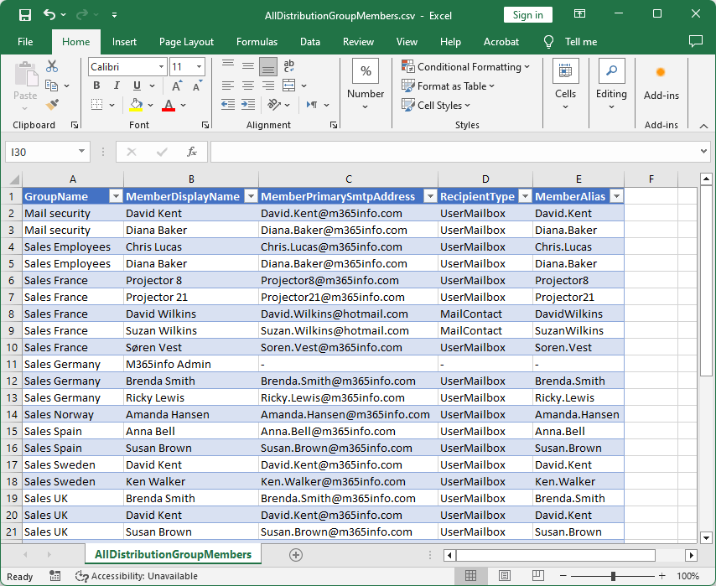Viewport: 716px width, 586px height.
Task: Open the Acrobat ribbon tab
Action: coord(501,42)
